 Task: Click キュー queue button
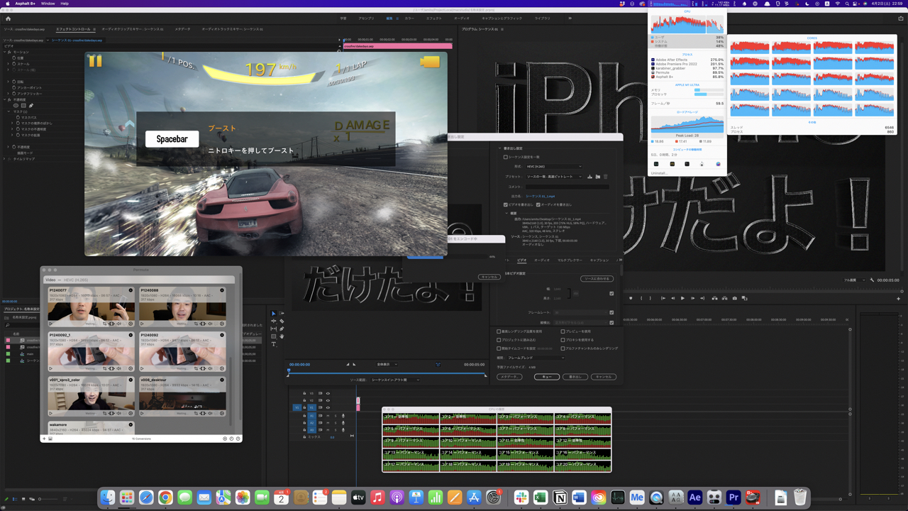[x=547, y=377]
